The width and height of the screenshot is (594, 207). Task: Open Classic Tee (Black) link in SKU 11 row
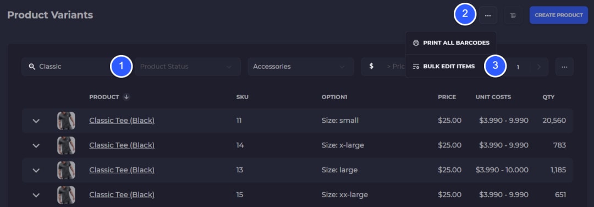(122, 121)
